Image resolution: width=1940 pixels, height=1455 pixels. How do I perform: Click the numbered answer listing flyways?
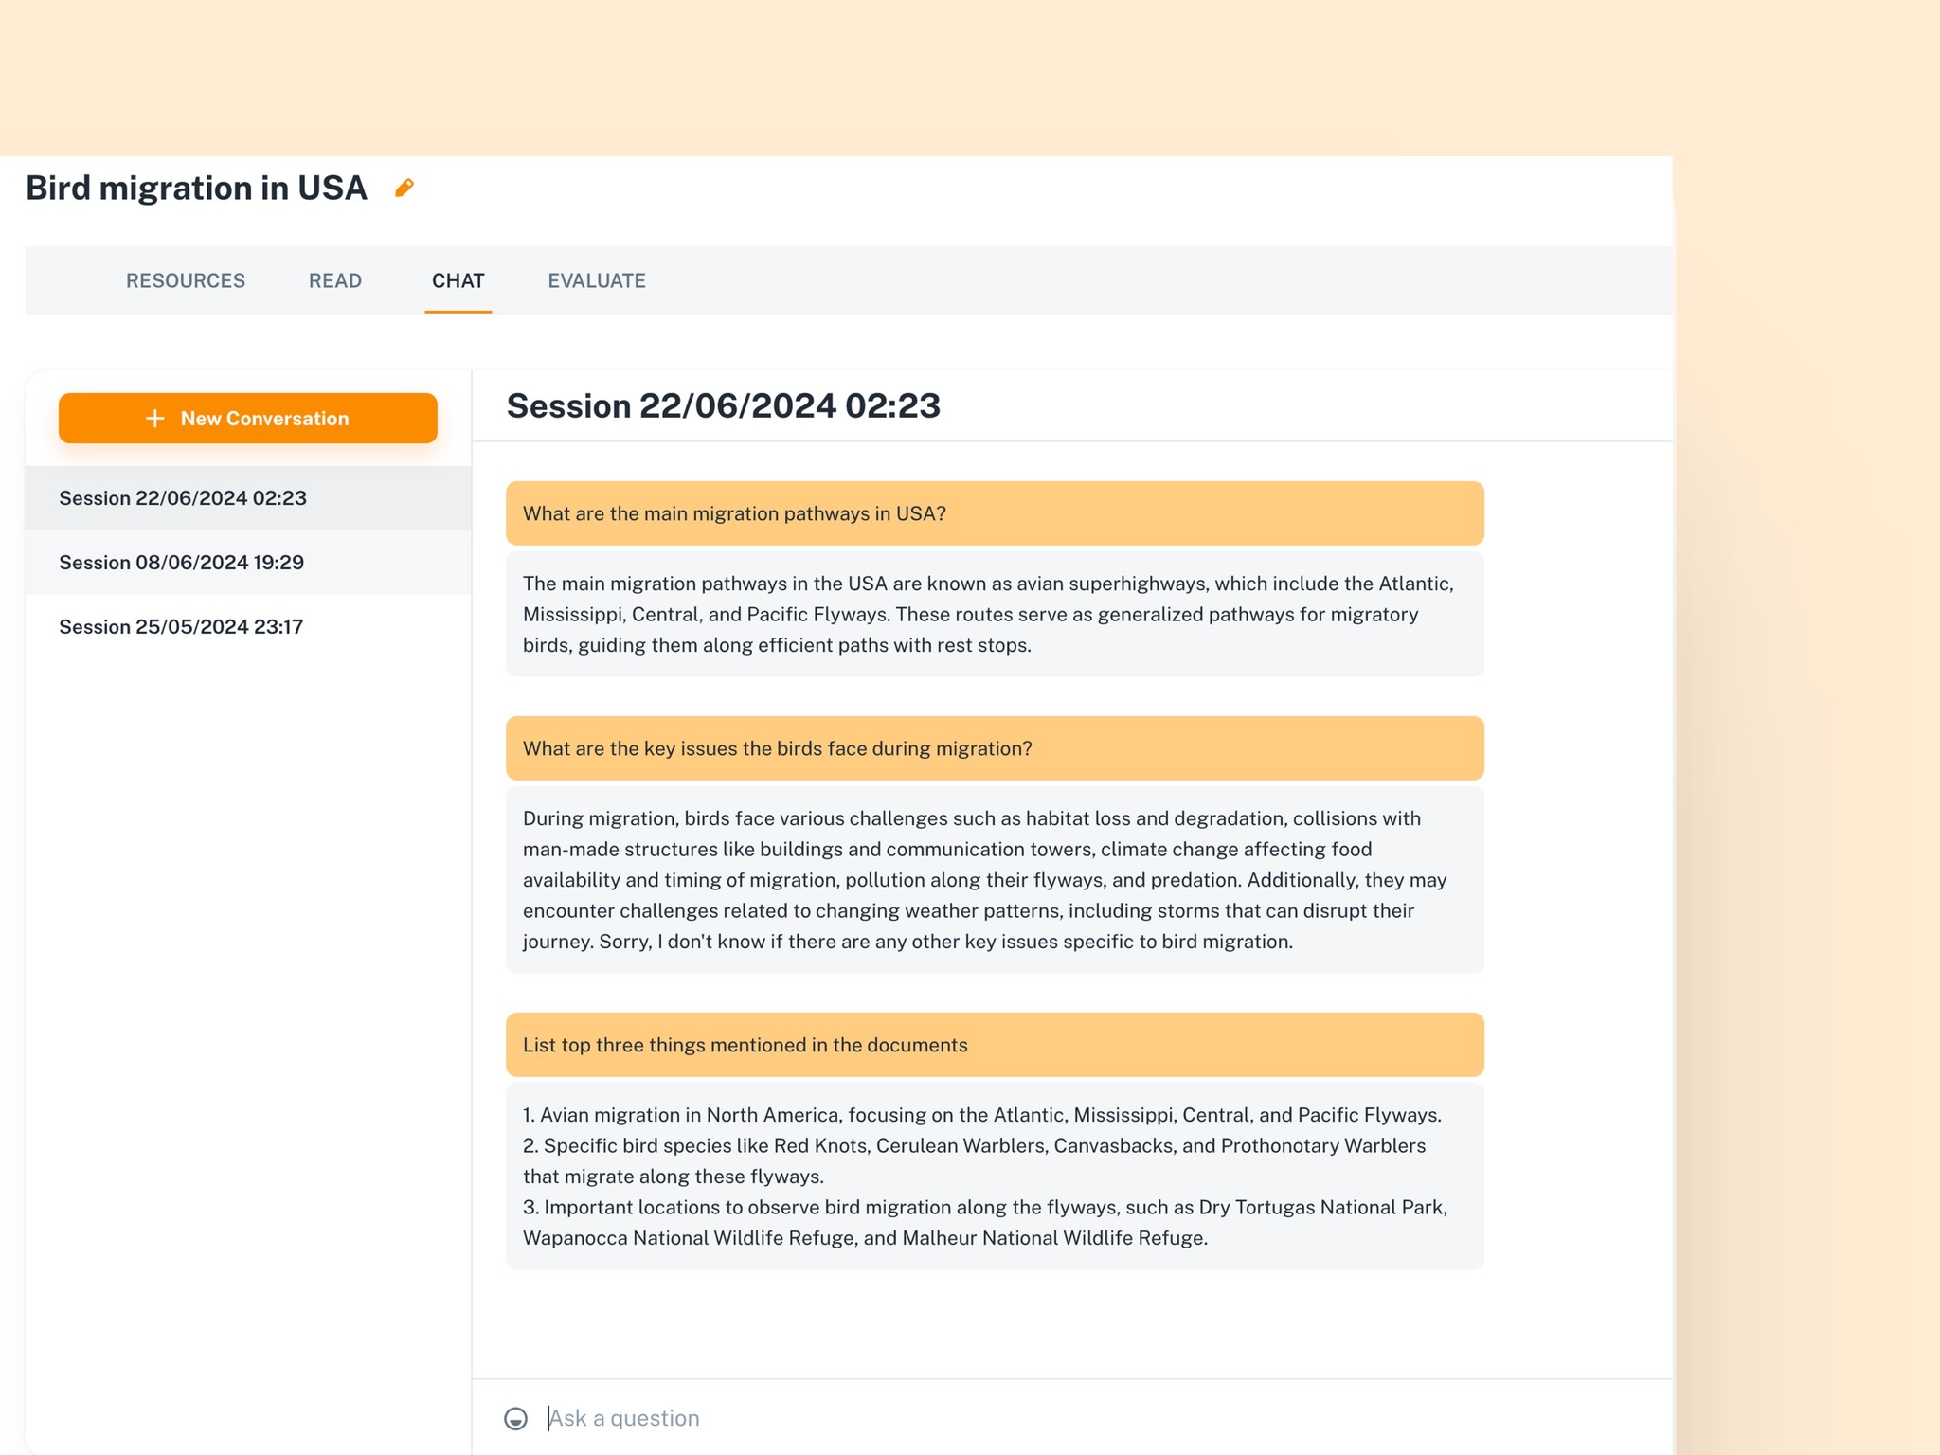click(x=994, y=1176)
